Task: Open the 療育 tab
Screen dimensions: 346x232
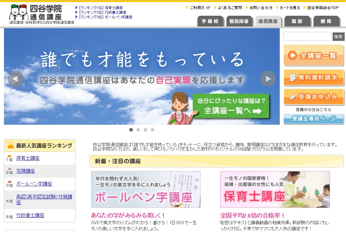Action: pos(326,21)
